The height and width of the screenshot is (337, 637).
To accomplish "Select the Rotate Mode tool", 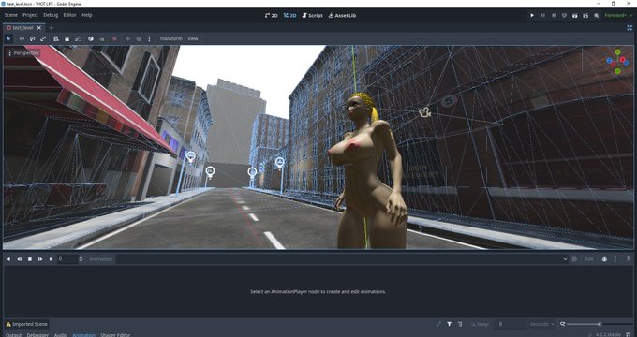I will click(x=32, y=38).
